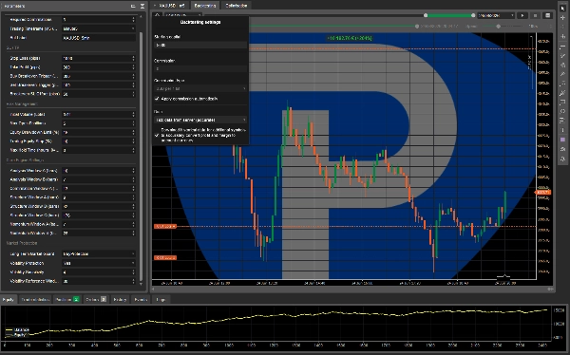Screen dimensions: 570x355
Task: Open the Events tab
Action: point(141,299)
